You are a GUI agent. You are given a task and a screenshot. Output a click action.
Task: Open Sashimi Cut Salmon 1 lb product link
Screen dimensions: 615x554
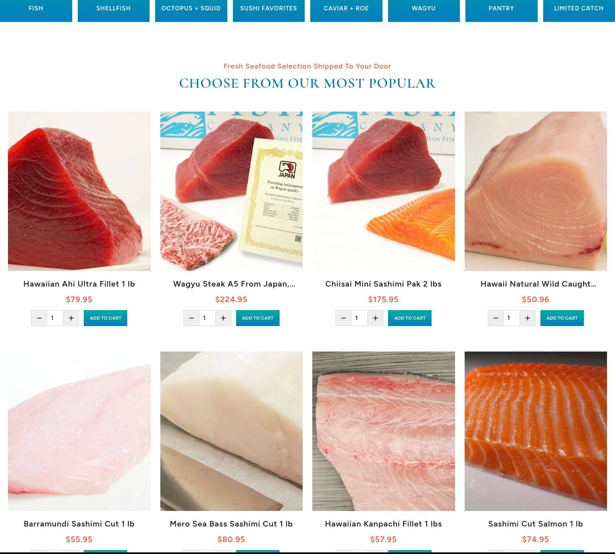(x=536, y=524)
